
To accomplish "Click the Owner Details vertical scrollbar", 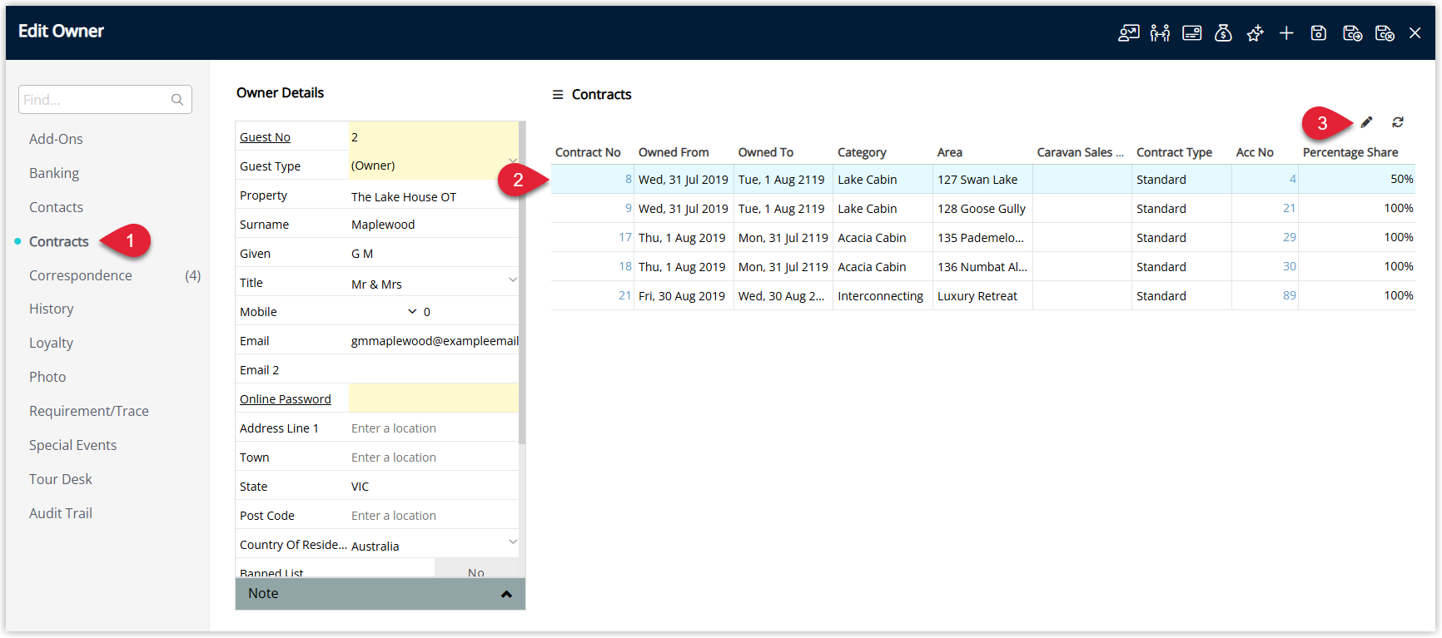I will tap(522, 283).
